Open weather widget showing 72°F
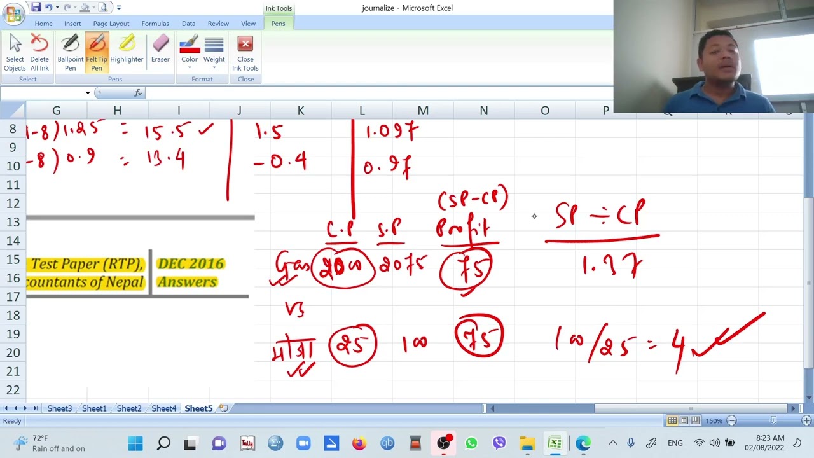Screen dimensions: 814x458 (x=50, y=443)
